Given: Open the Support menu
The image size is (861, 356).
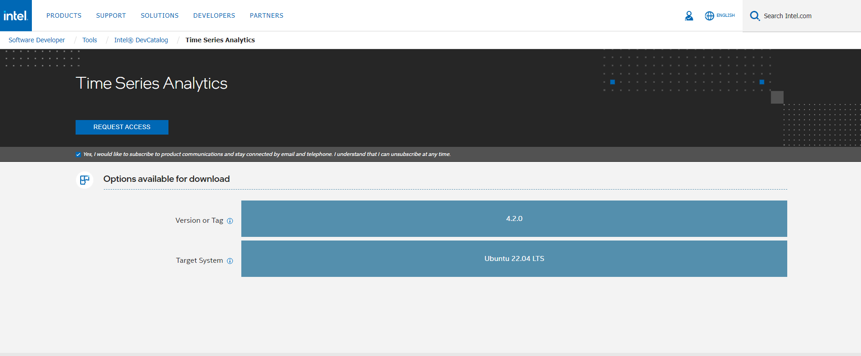Looking at the screenshot, I should point(111,15).
